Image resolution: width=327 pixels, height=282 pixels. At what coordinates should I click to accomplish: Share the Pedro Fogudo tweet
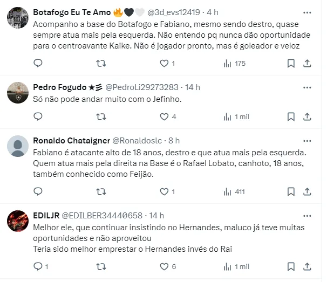point(307,116)
